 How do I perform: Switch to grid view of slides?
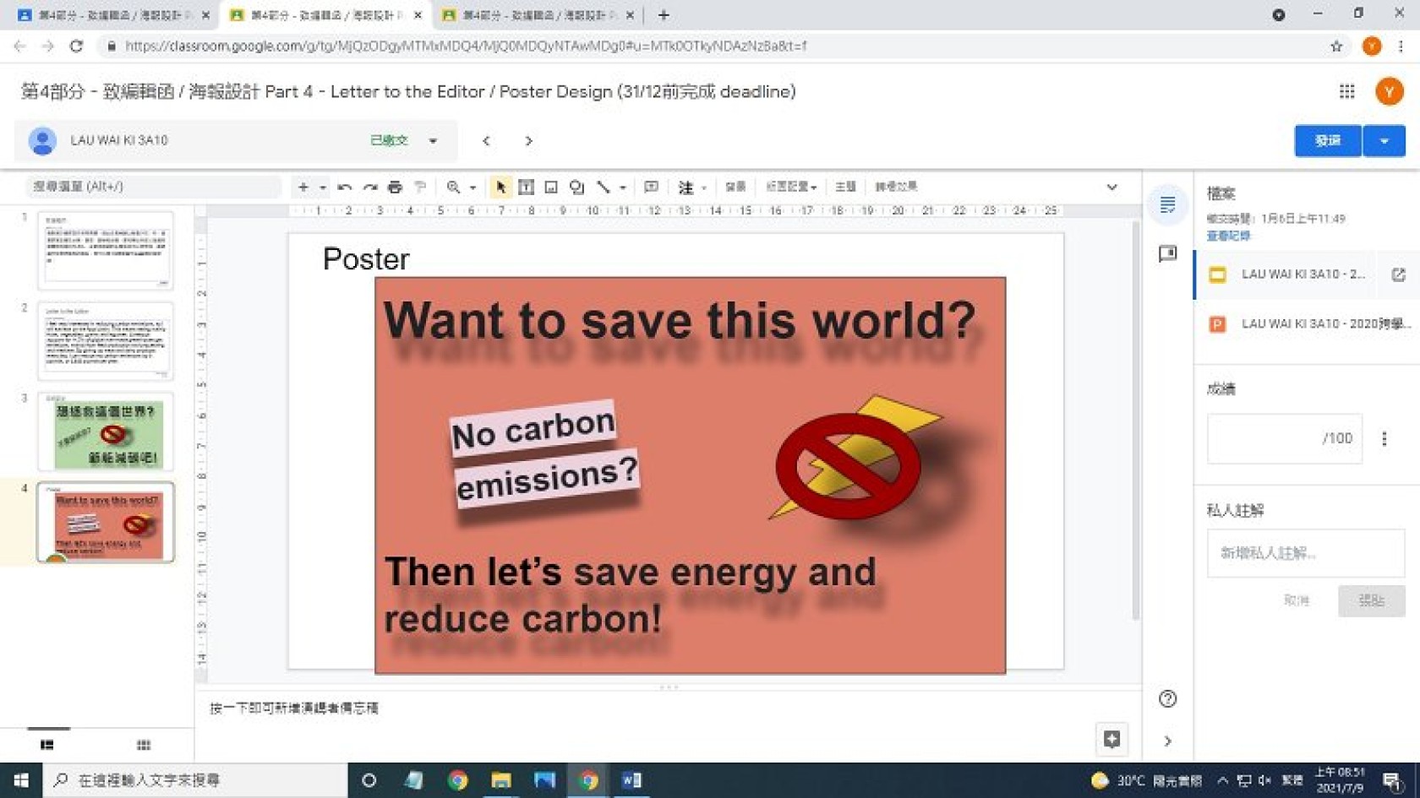(x=144, y=745)
